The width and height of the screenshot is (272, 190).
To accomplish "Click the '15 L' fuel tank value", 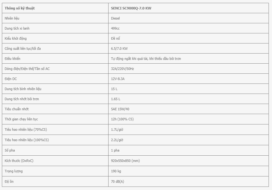I will click(x=114, y=89).
